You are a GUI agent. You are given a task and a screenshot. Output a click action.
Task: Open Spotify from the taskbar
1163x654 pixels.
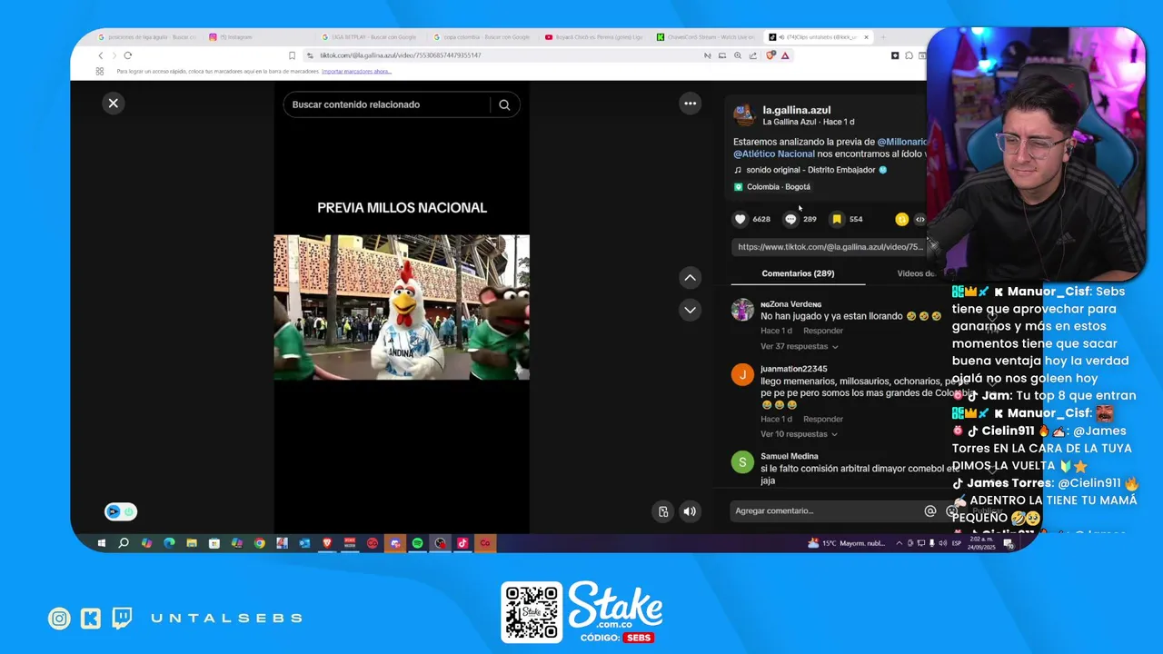tap(417, 543)
